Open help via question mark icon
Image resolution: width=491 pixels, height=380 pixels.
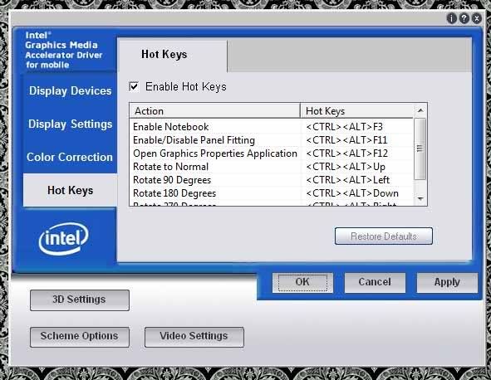464,19
